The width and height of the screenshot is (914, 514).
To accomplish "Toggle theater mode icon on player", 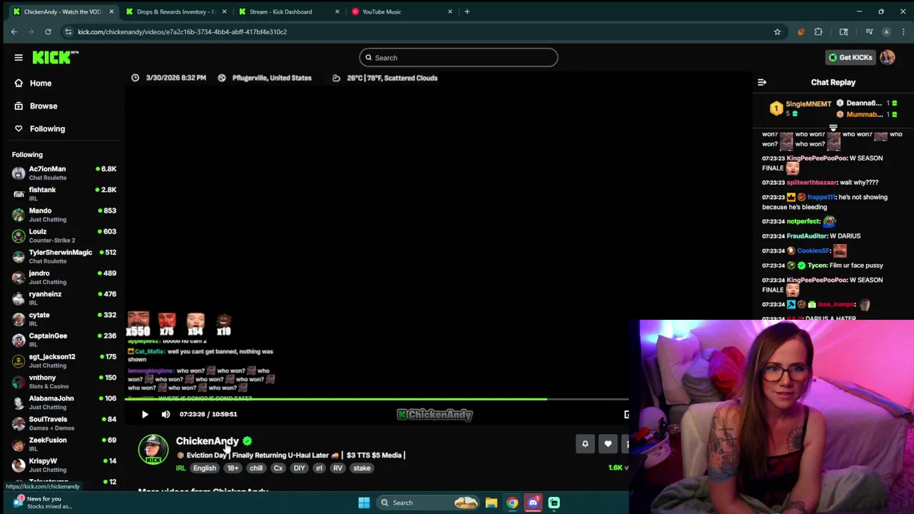I will (626, 414).
